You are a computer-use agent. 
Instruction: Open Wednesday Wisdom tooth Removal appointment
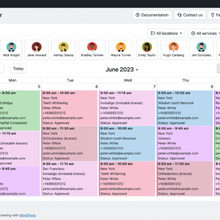click(127, 143)
